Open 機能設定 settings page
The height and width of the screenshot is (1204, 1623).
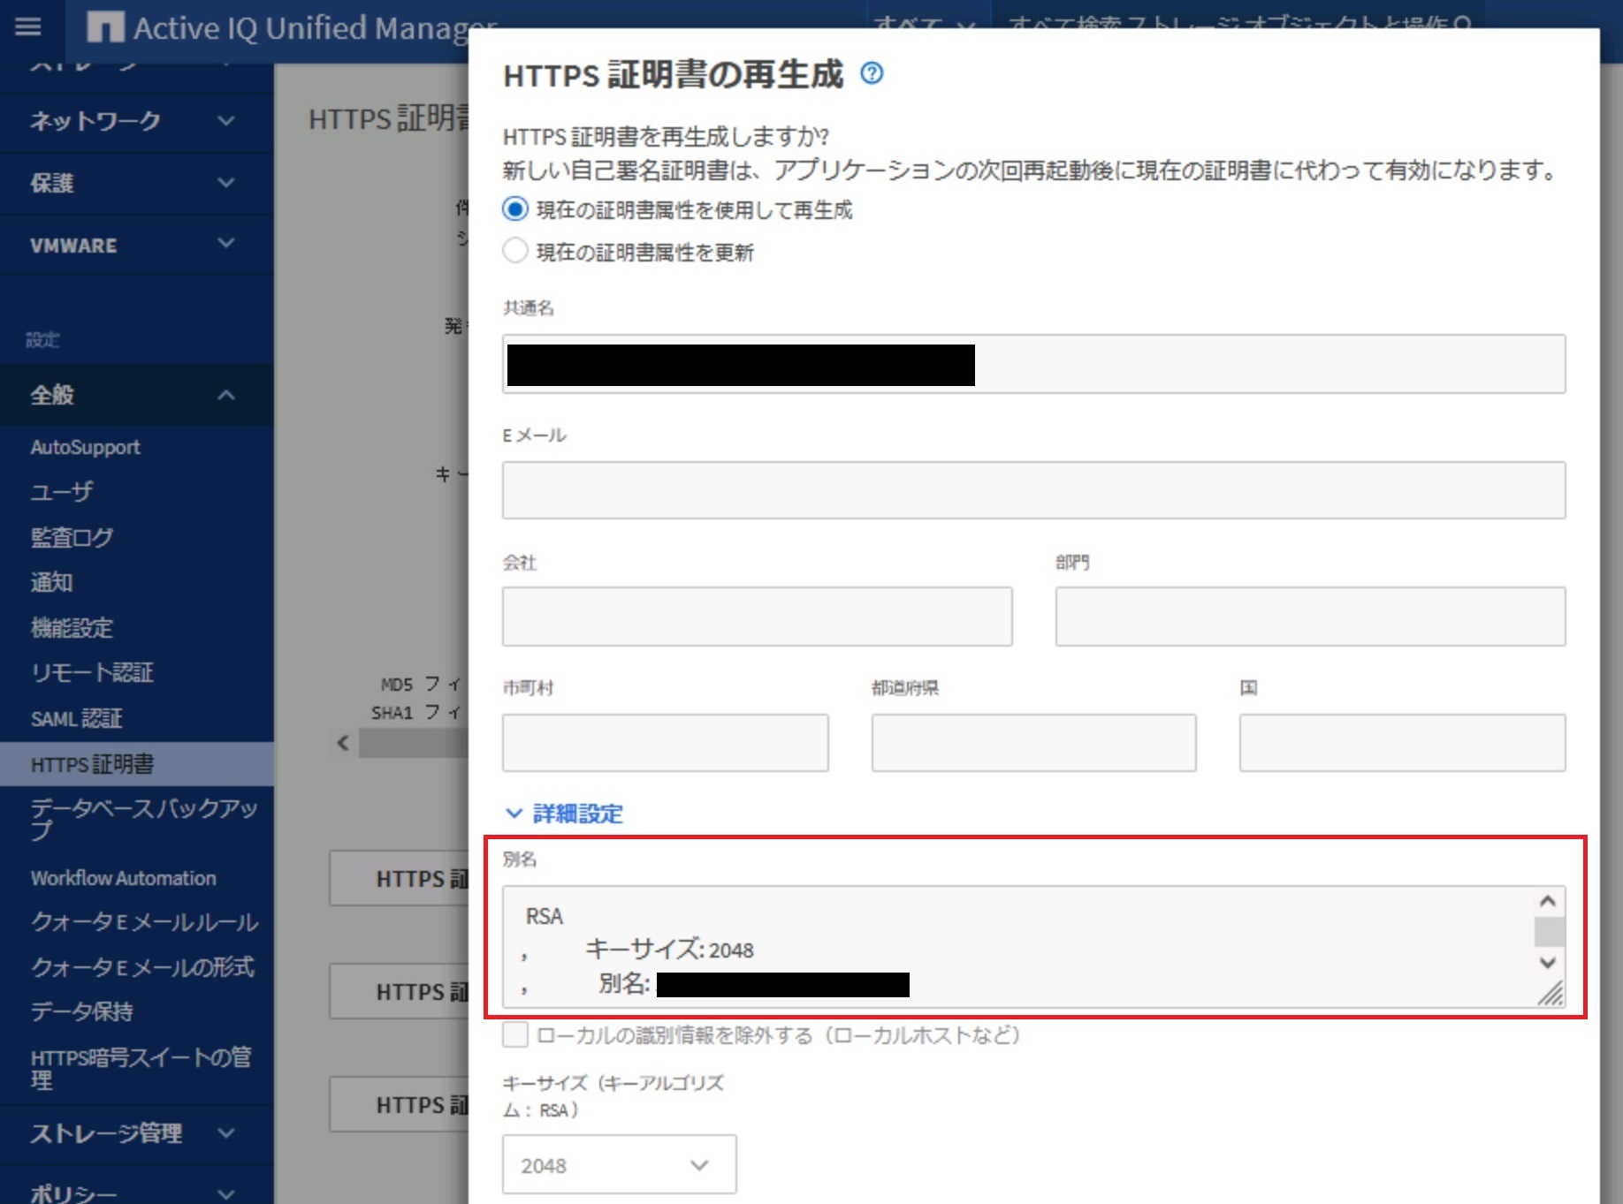72,628
